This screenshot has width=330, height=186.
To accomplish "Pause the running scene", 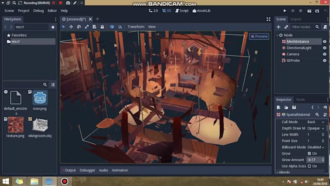I will pos(293,11).
